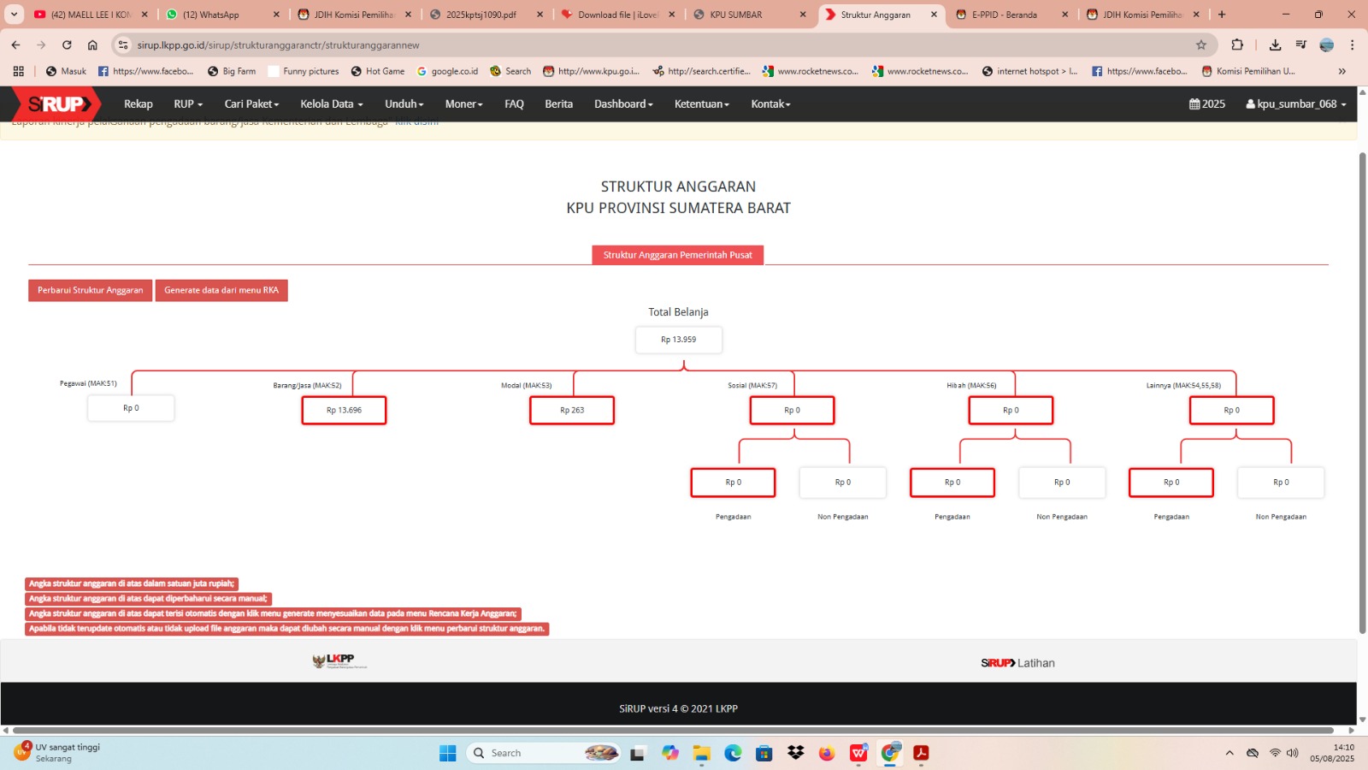Click the page vertical scrollbar
This screenshot has width=1368, height=770.
pos(1362,394)
